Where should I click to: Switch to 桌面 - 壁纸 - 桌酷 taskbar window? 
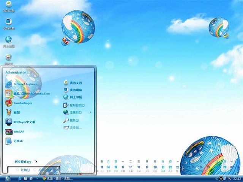(58, 179)
